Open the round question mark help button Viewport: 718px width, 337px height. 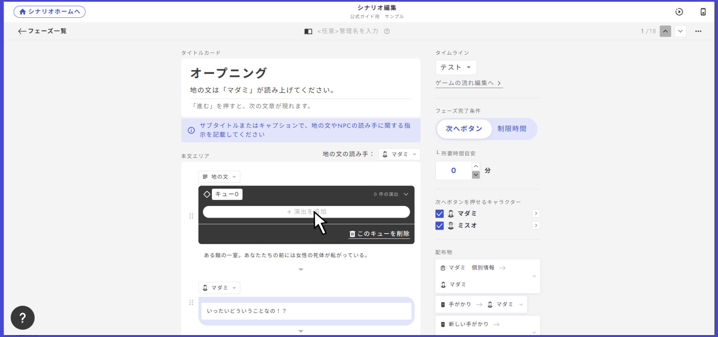[x=23, y=318]
